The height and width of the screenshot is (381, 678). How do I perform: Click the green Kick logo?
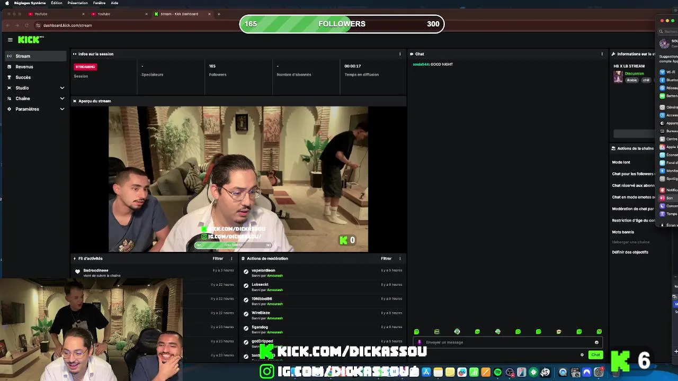pos(30,40)
